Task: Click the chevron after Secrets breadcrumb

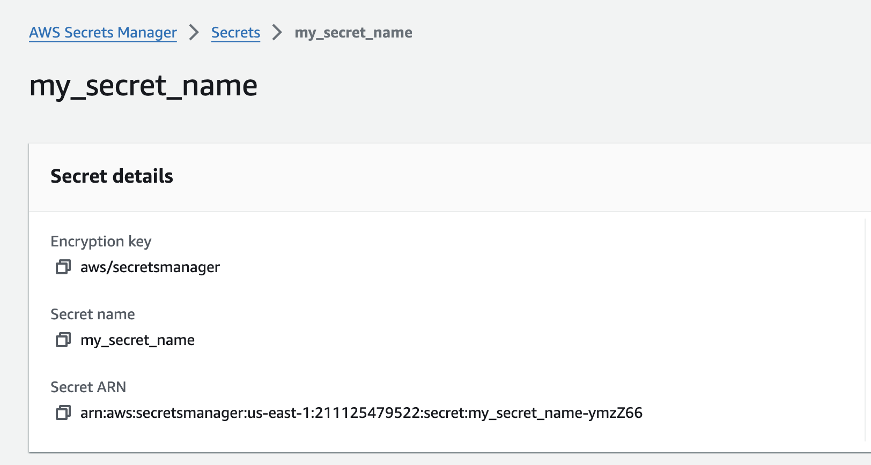Action: (x=277, y=33)
